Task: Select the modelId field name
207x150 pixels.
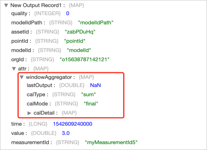Action: pos(21,50)
